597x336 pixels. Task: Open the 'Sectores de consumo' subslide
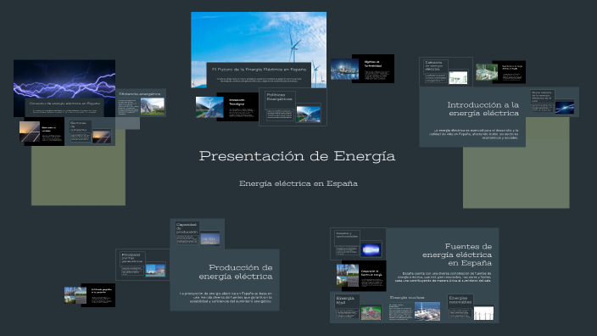point(90,132)
